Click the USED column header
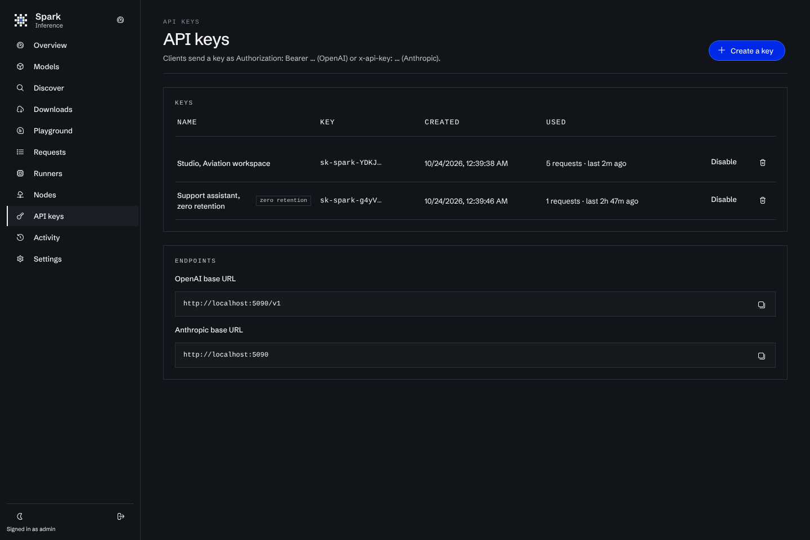This screenshot has width=810, height=540. click(556, 122)
